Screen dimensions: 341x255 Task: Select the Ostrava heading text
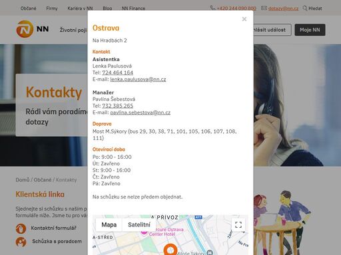pos(106,28)
